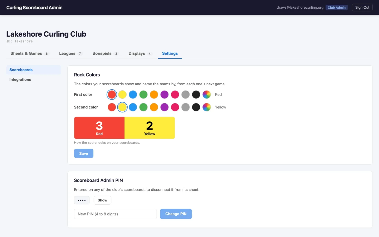Open Scoreboards settings in the sidebar
Viewport: 379px width, 237px height.
[x=34, y=70]
